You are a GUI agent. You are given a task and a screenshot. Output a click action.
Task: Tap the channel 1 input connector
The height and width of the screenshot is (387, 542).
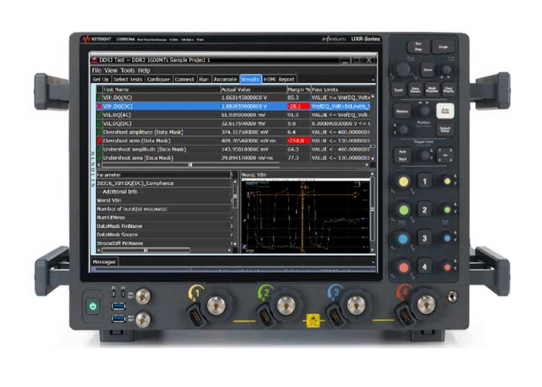click(216, 305)
